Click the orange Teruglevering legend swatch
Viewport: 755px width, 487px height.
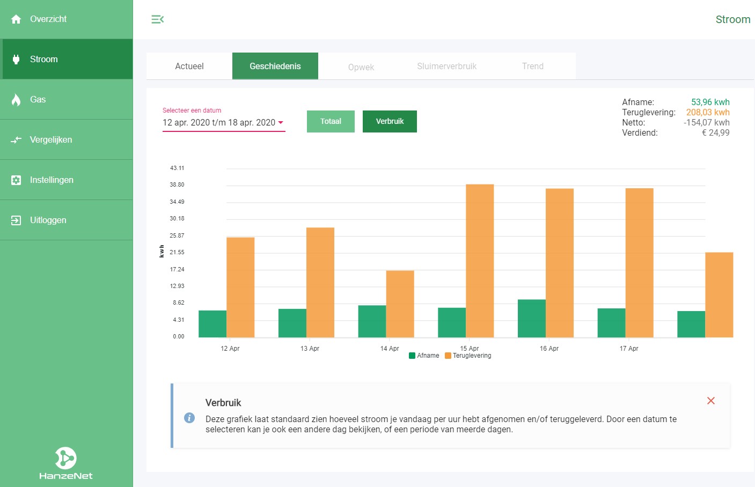click(448, 356)
